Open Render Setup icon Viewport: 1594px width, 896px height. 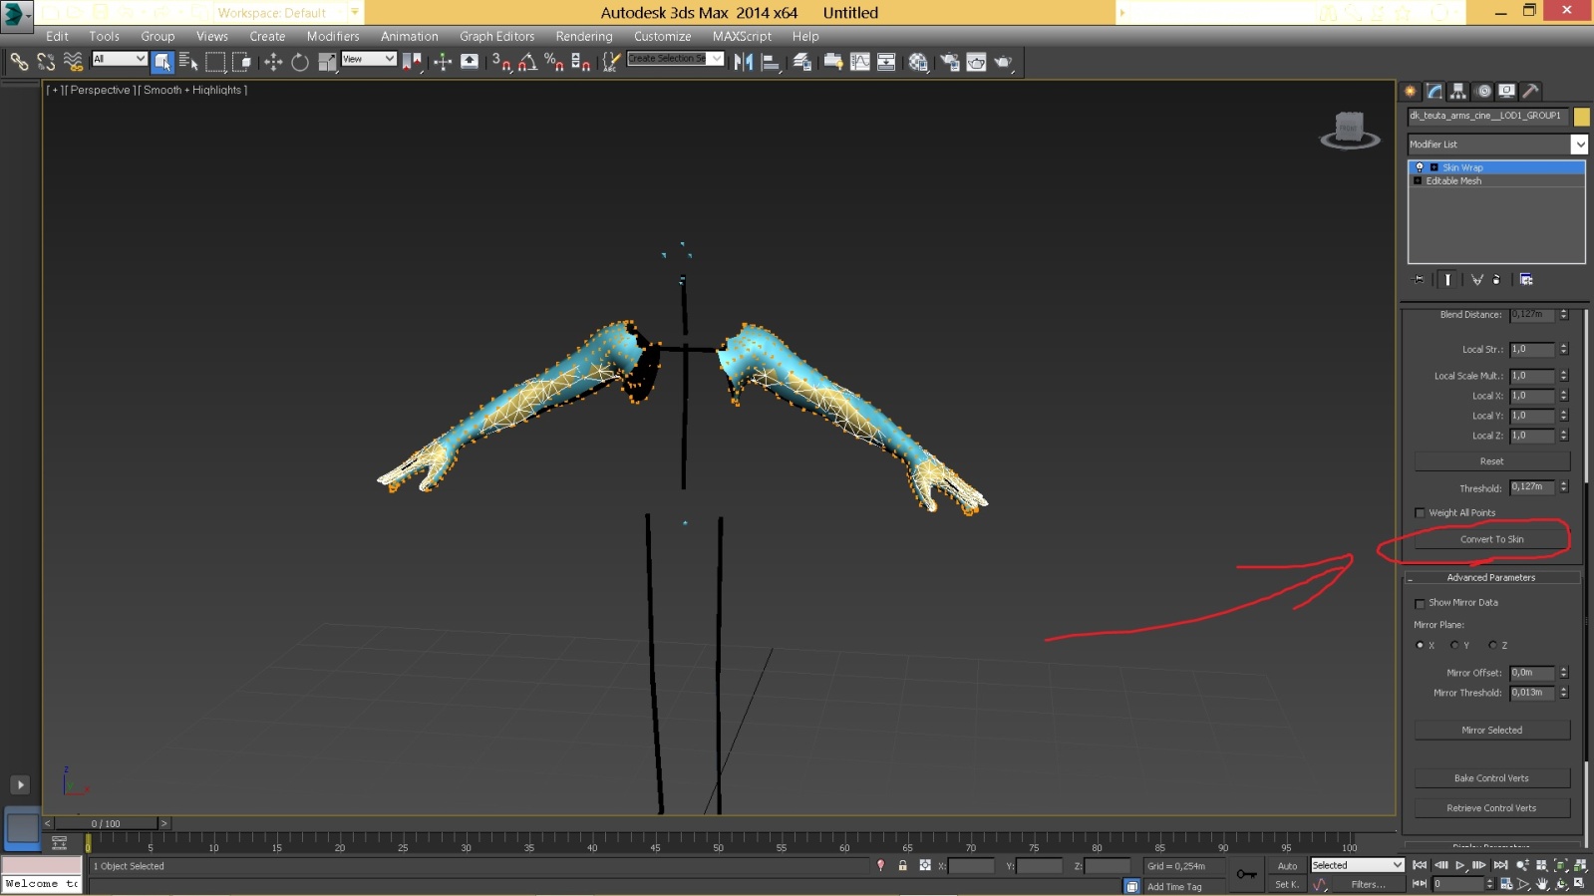click(950, 62)
